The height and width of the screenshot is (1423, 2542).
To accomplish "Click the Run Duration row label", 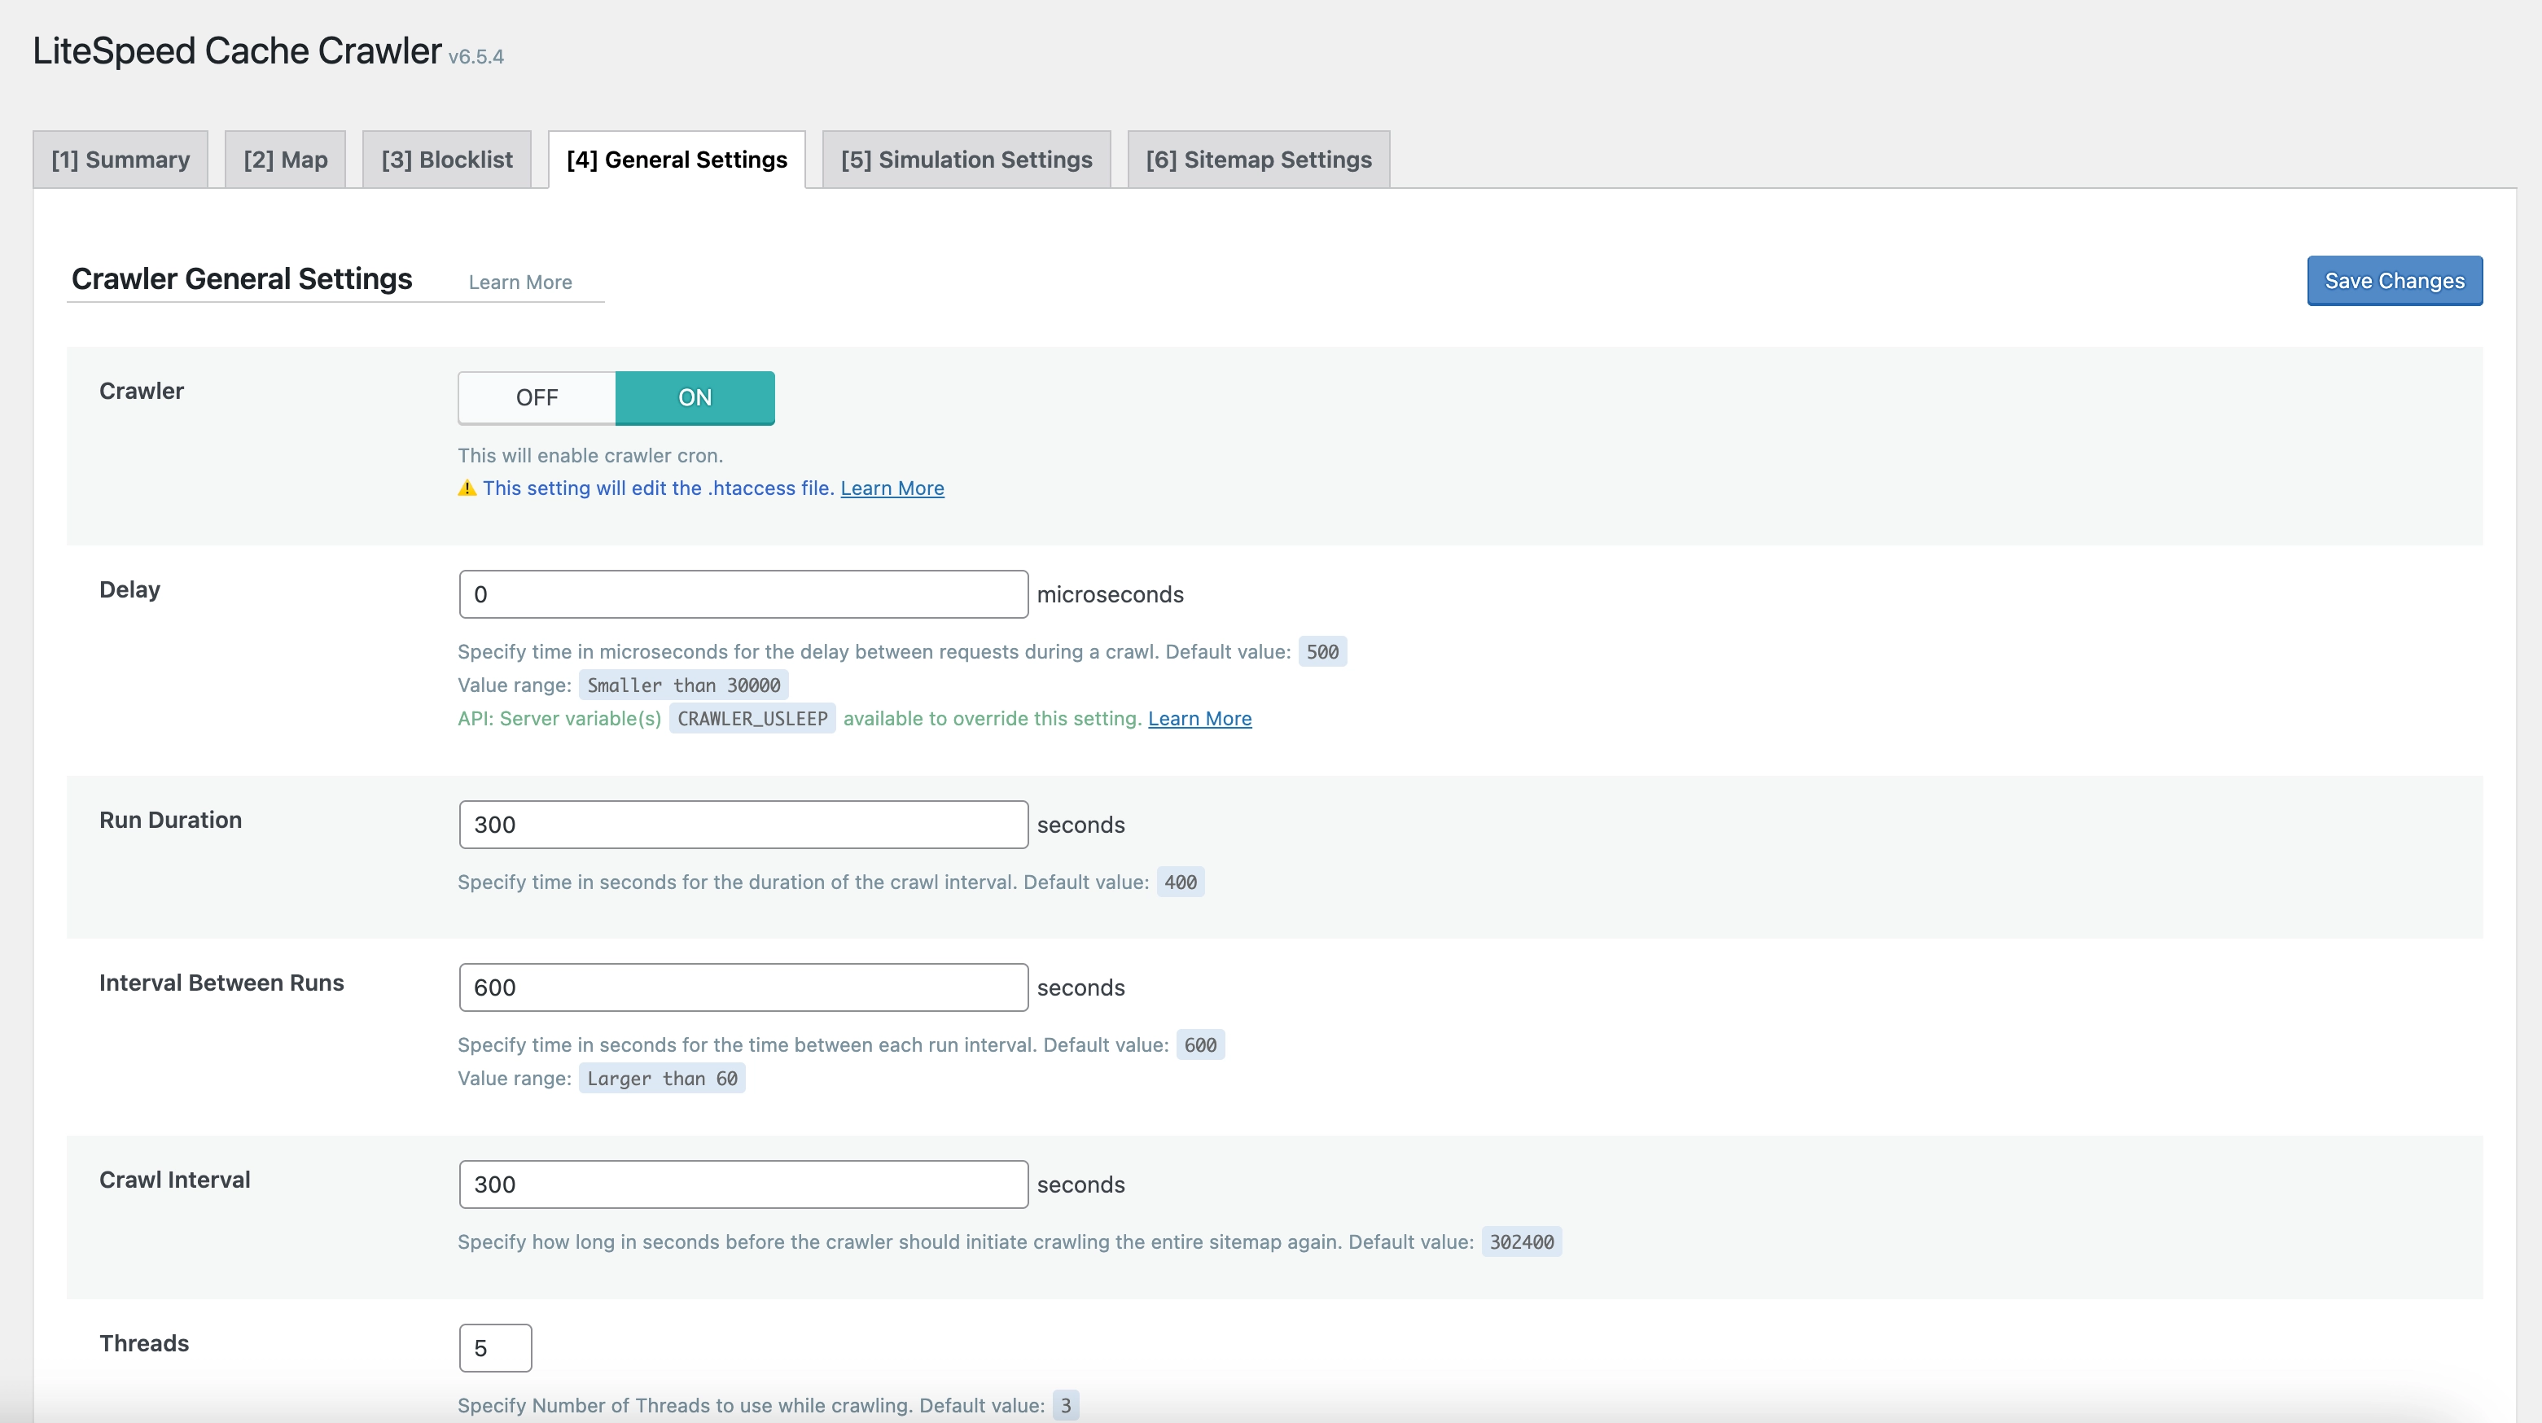I will [169, 820].
